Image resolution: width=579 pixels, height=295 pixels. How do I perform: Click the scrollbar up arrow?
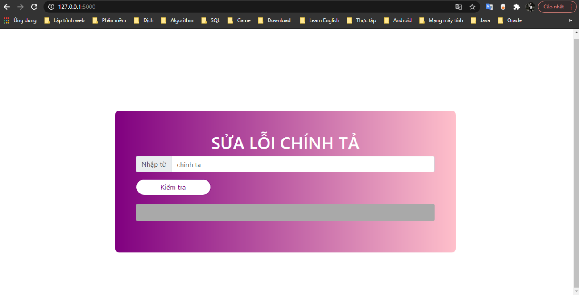576,32
